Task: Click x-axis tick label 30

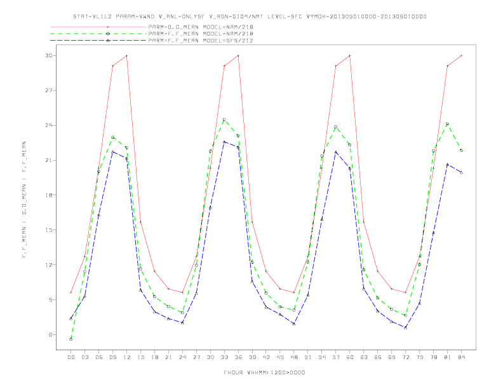Action: (210, 357)
